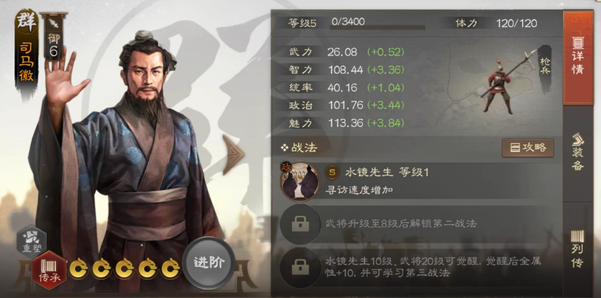Tap the 群 faction badge

pyautogui.click(x=26, y=21)
